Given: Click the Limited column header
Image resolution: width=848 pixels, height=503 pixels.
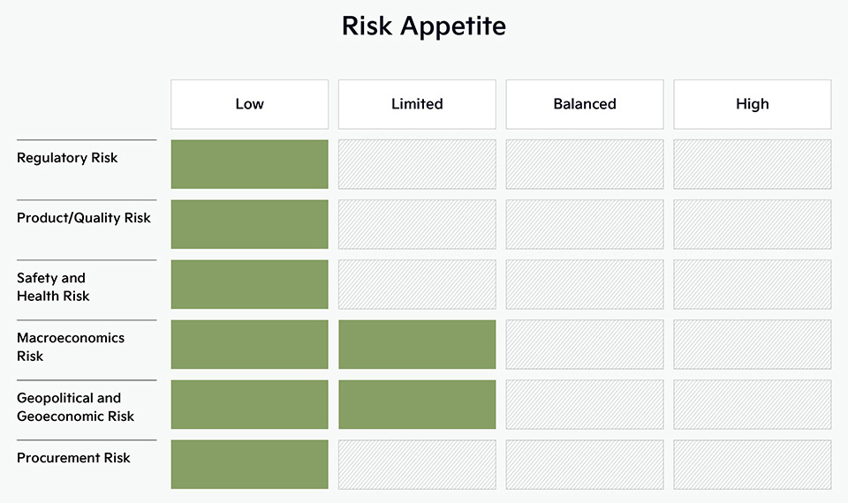Looking at the screenshot, I should pos(417,104).
